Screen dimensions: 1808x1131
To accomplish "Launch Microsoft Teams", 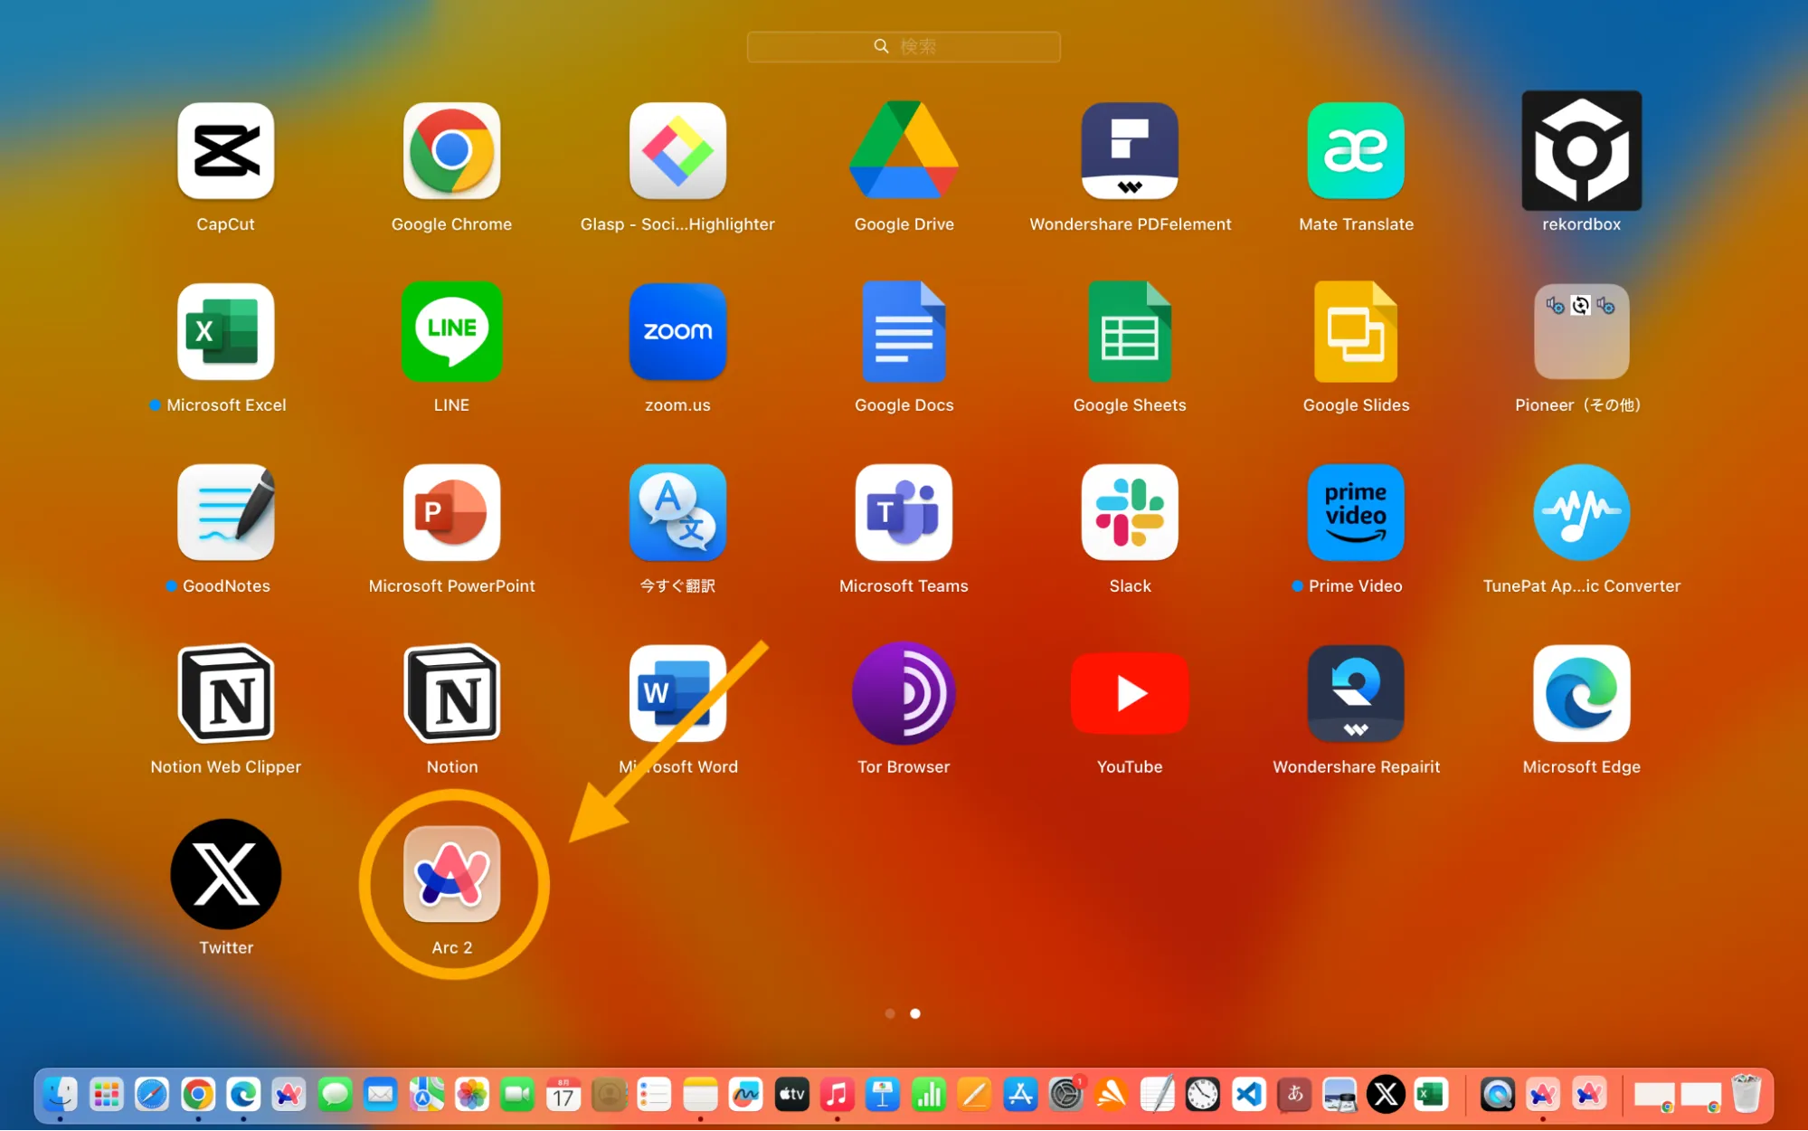I will (x=904, y=513).
